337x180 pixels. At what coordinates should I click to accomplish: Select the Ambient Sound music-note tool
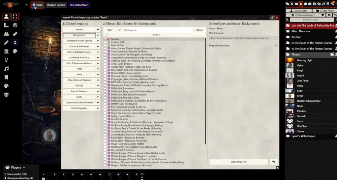tap(6, 69)
